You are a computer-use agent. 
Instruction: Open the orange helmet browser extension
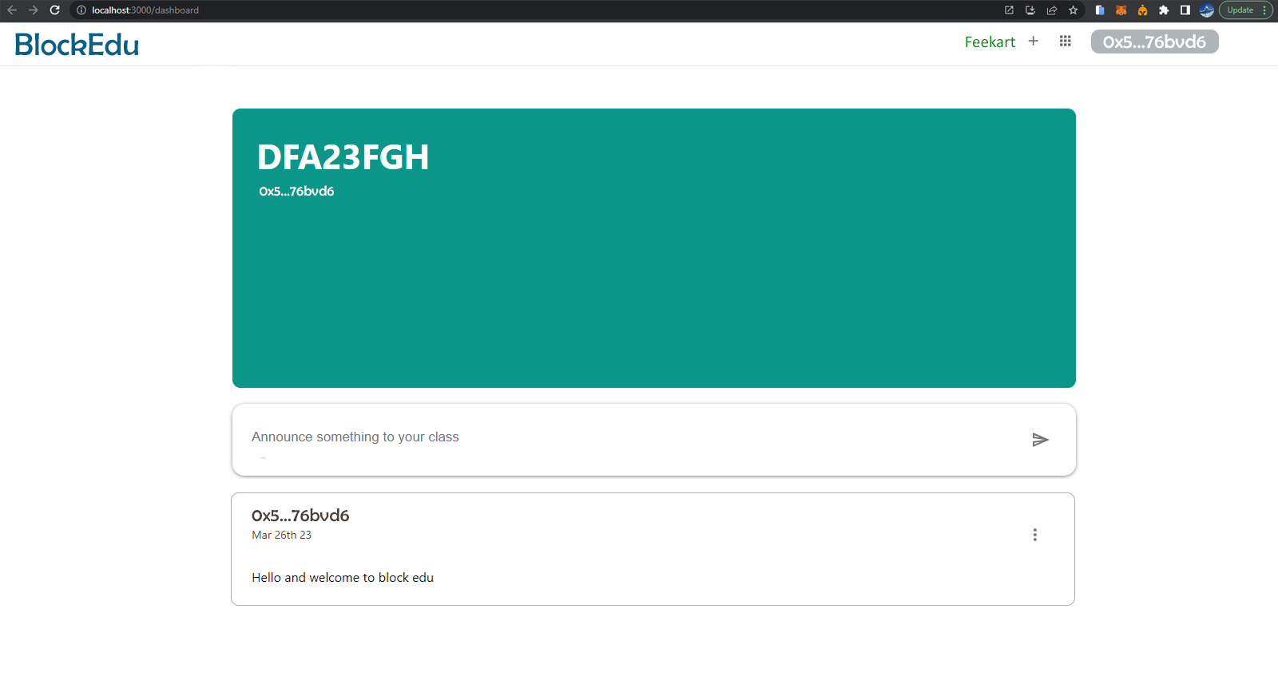(1142, 10)
